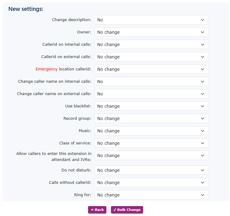Open Change caller name on internal calls select
The width and height of the screenshot is (230, 216).
coord(151,82)
